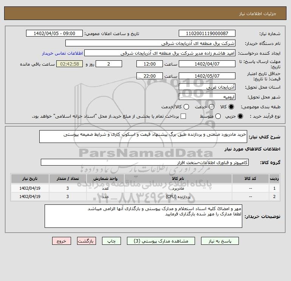291x281 pixels.
Task: Open the اطلاعات تماس خریدار link
Action: (62, 53)
